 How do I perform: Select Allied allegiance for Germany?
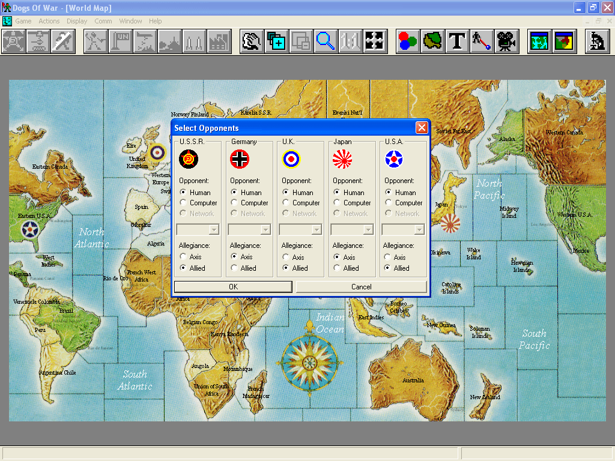[x=244, y=268]
